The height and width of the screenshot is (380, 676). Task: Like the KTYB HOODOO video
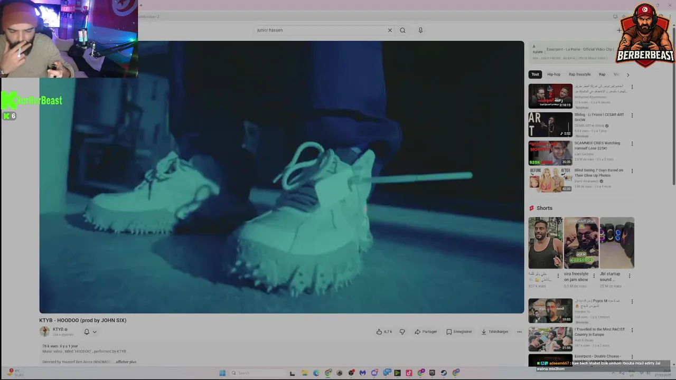click(384, 331)
